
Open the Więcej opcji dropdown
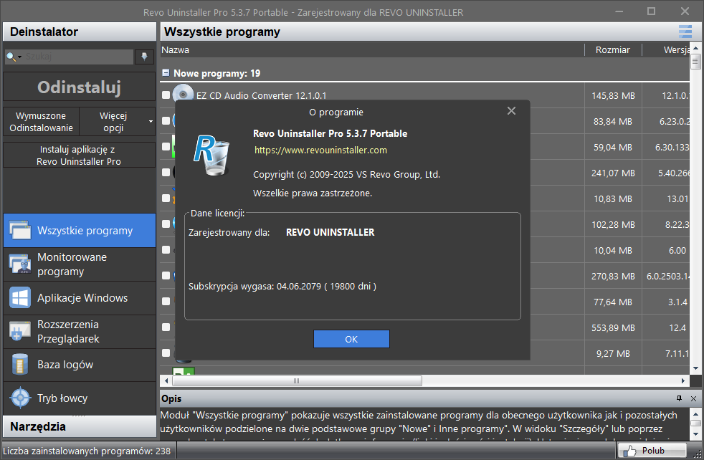118,122
